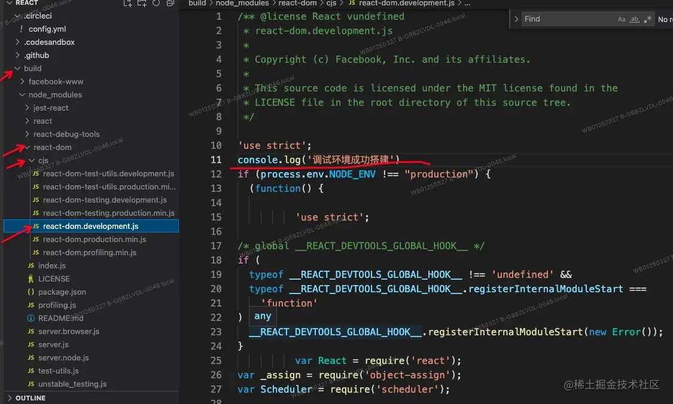
Task: Expand the OUTLINE panel
Action: pyautogui.click(x=10, y=398)
